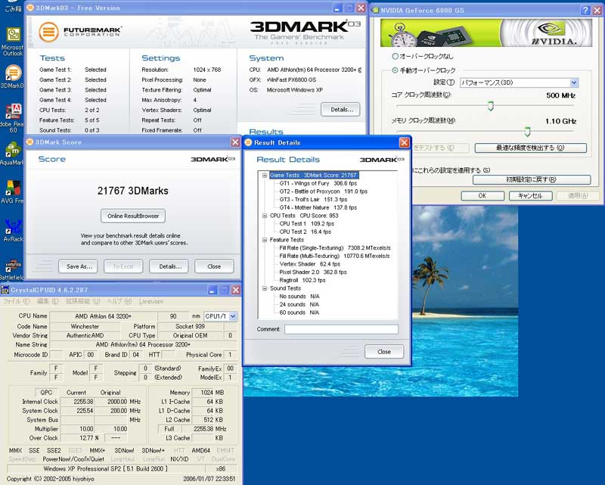605x485 pixels.
Task: Click the Online ResultBrowser button
Action: 133,216
